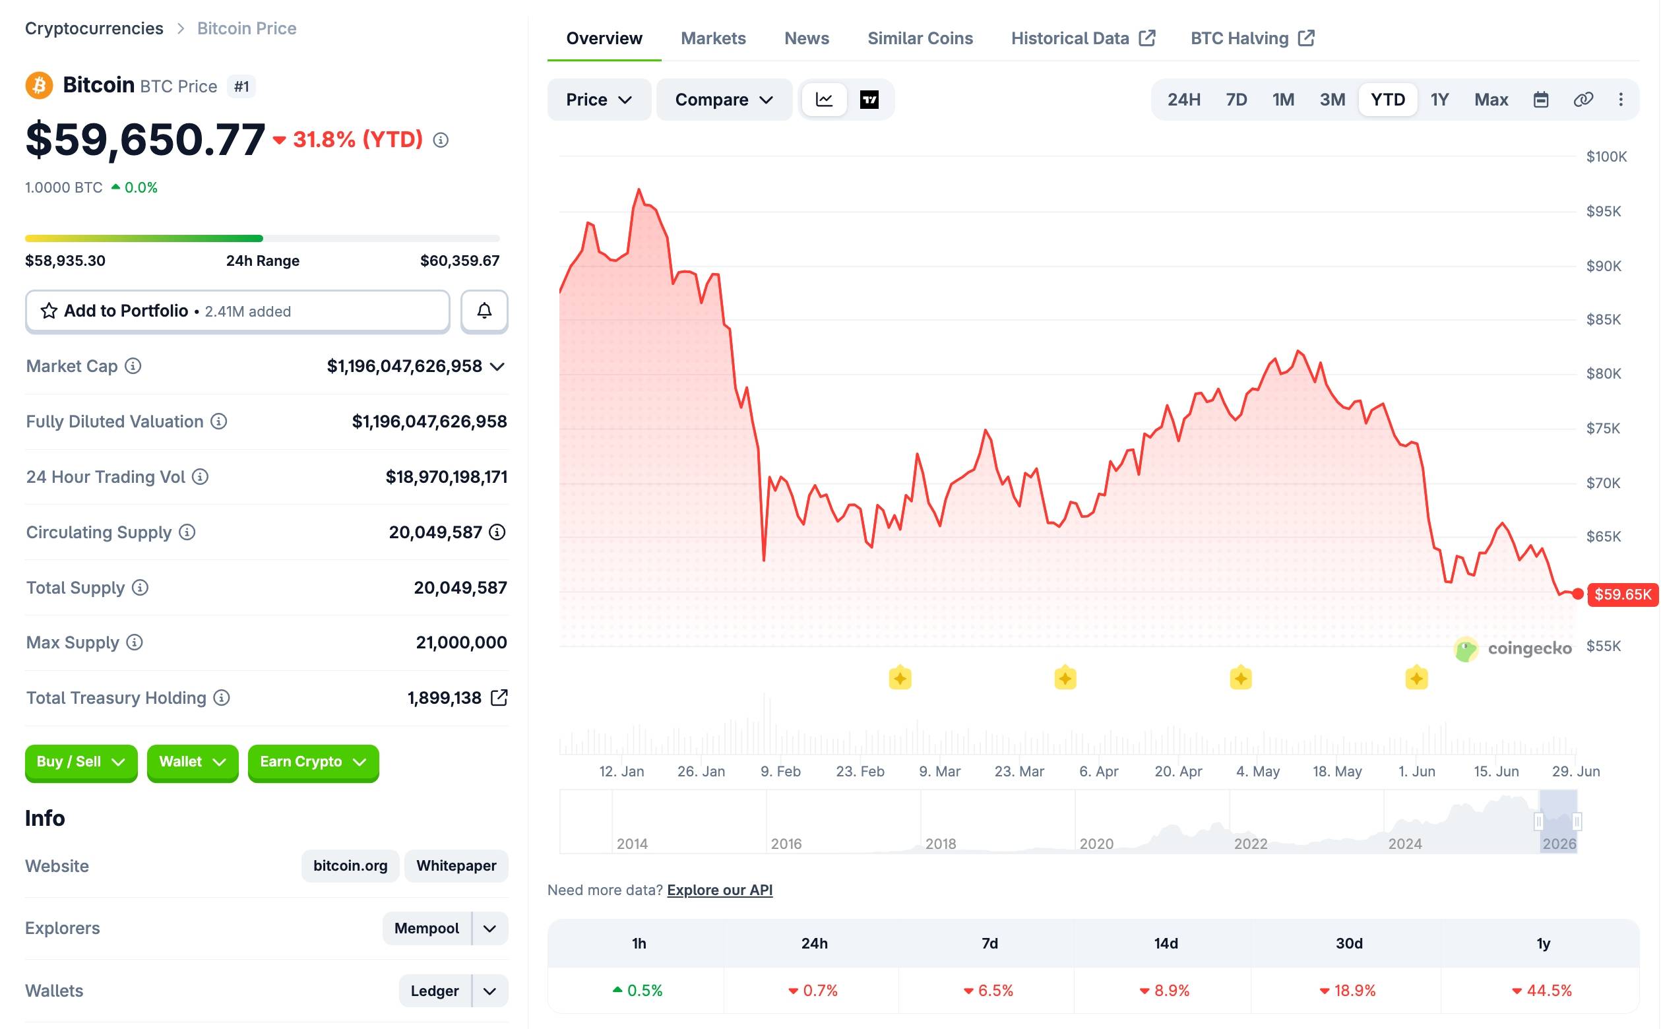Click the external link icon on Historical Data

(1147, 38)
